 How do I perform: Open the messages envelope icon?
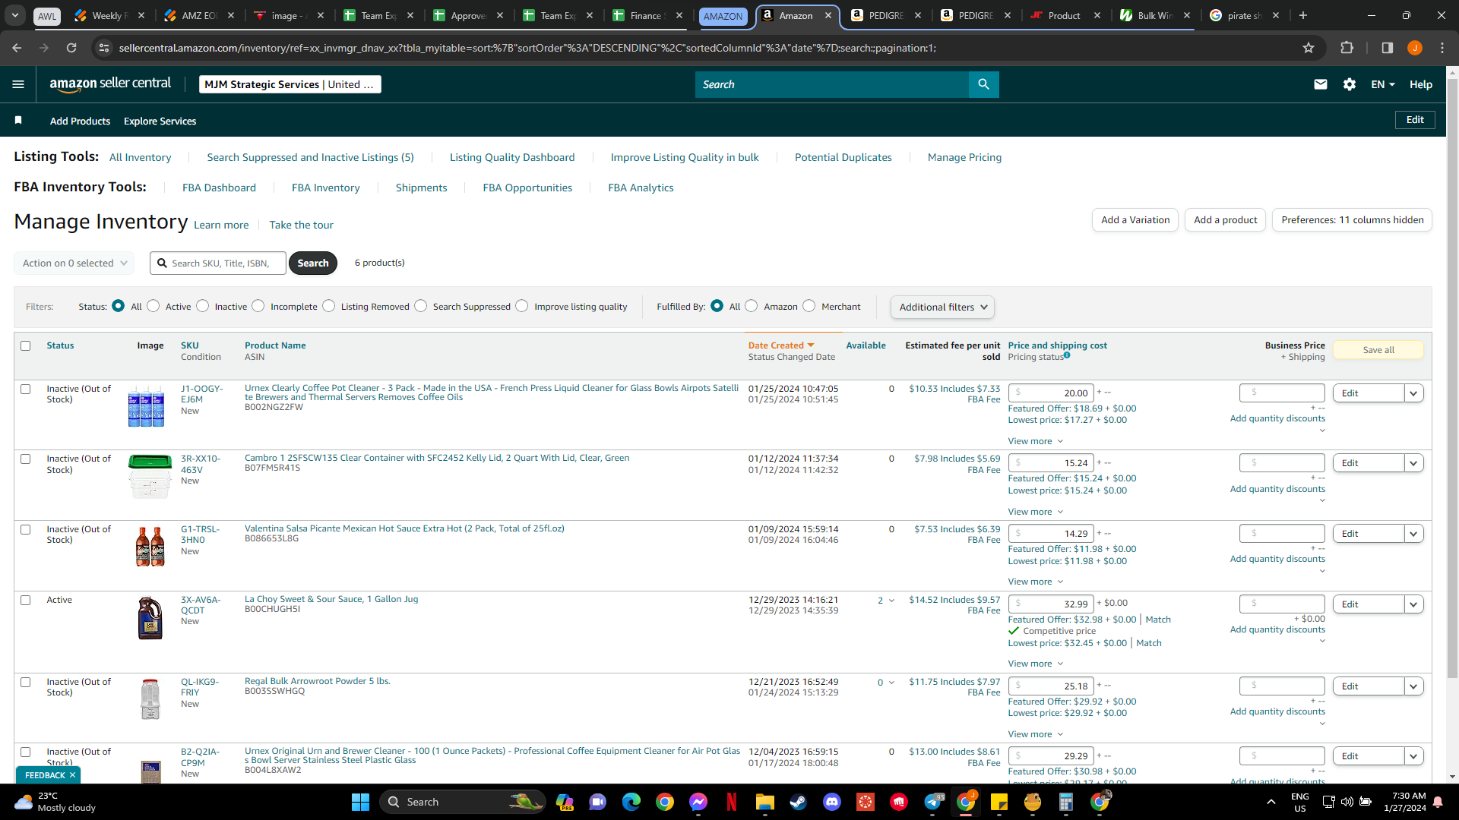pos(1321,84)
